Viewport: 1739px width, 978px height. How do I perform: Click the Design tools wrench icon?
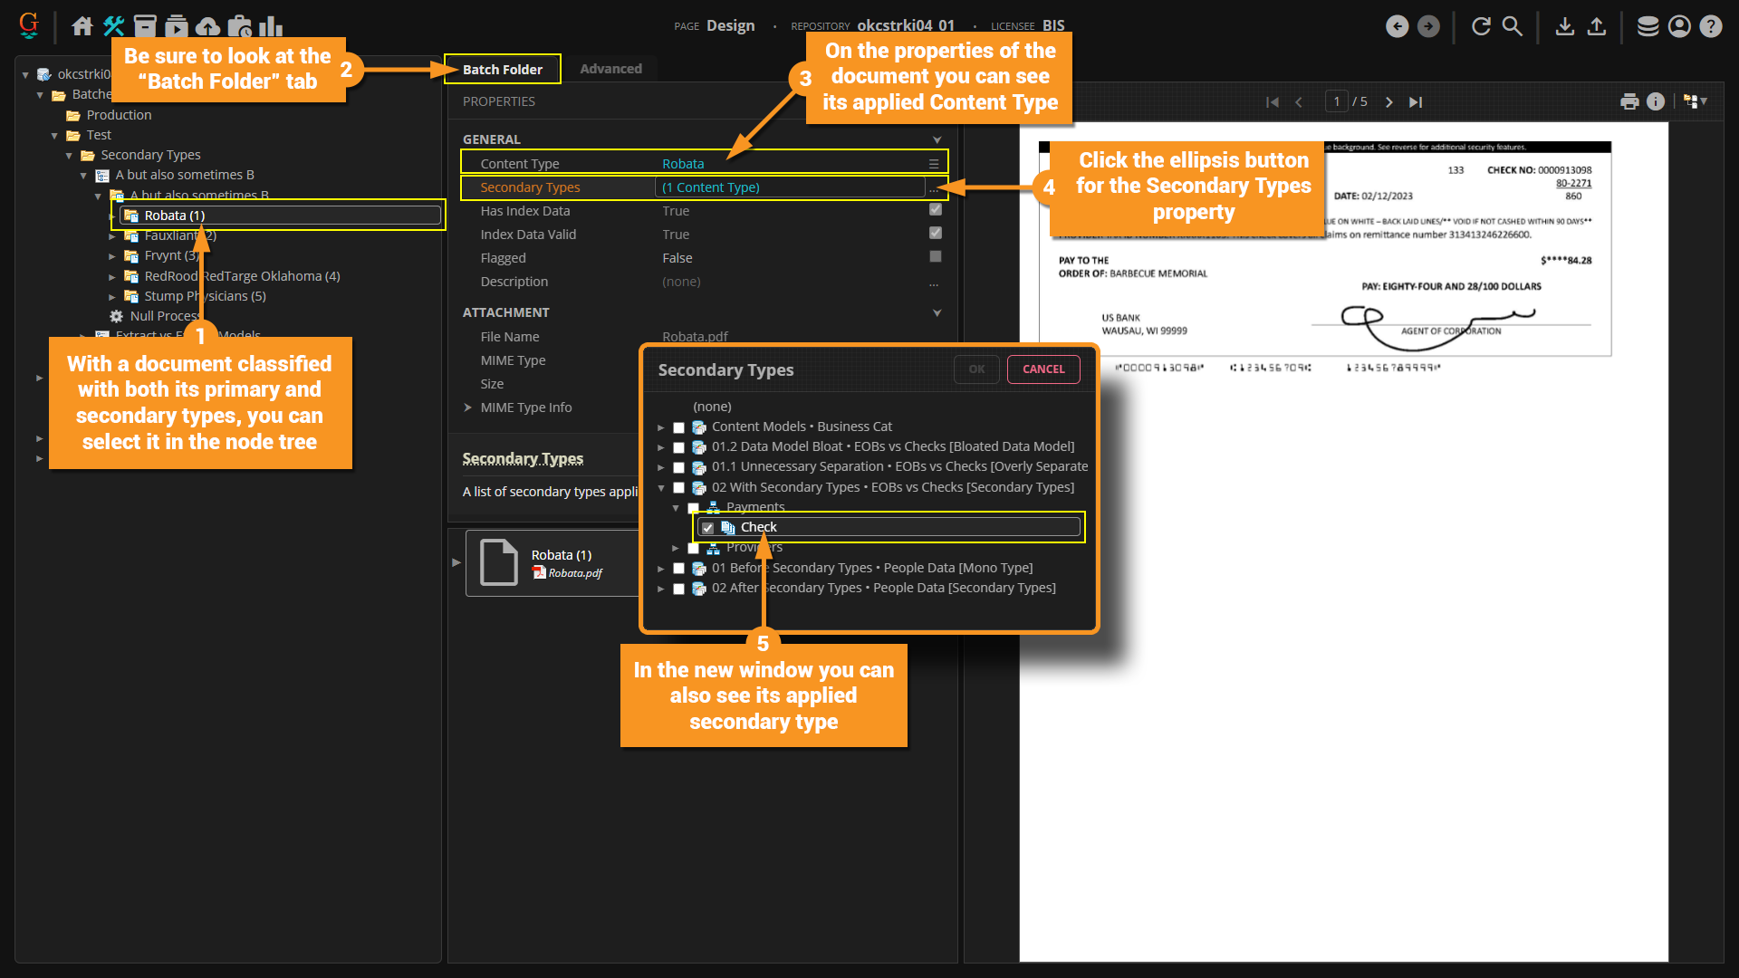pos(114,26)
